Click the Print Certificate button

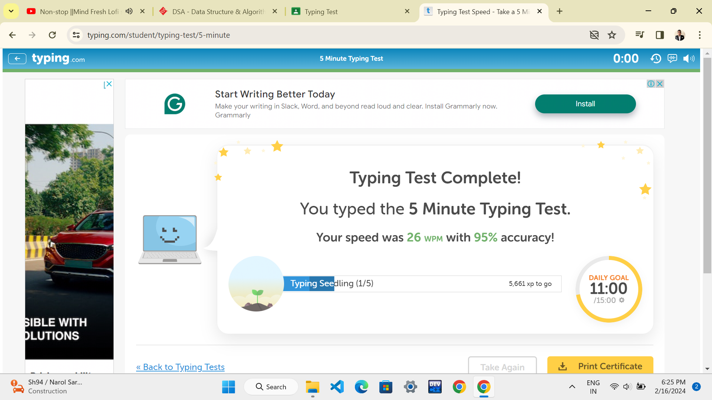coord(600,366)
